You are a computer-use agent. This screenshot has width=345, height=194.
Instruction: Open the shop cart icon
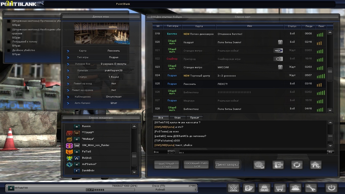(280, 188)
